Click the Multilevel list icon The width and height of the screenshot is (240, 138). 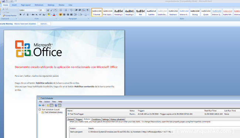coord(71,10)
